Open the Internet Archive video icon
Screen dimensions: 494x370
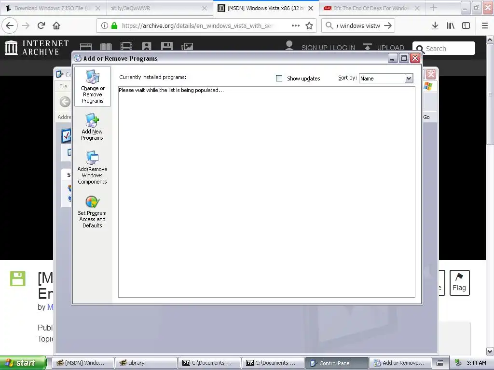click(x=126, y=47)
